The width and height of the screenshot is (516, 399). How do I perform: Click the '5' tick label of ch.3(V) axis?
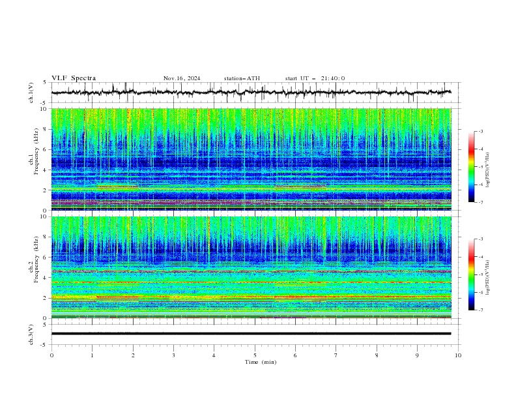[x=46, y=325]
